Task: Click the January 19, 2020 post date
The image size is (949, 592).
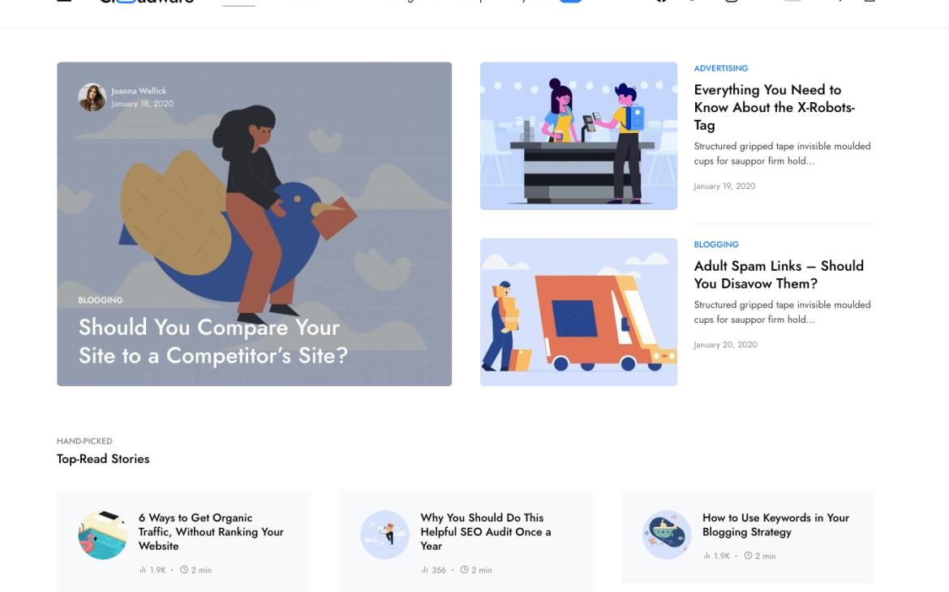Action: point(724,187)
